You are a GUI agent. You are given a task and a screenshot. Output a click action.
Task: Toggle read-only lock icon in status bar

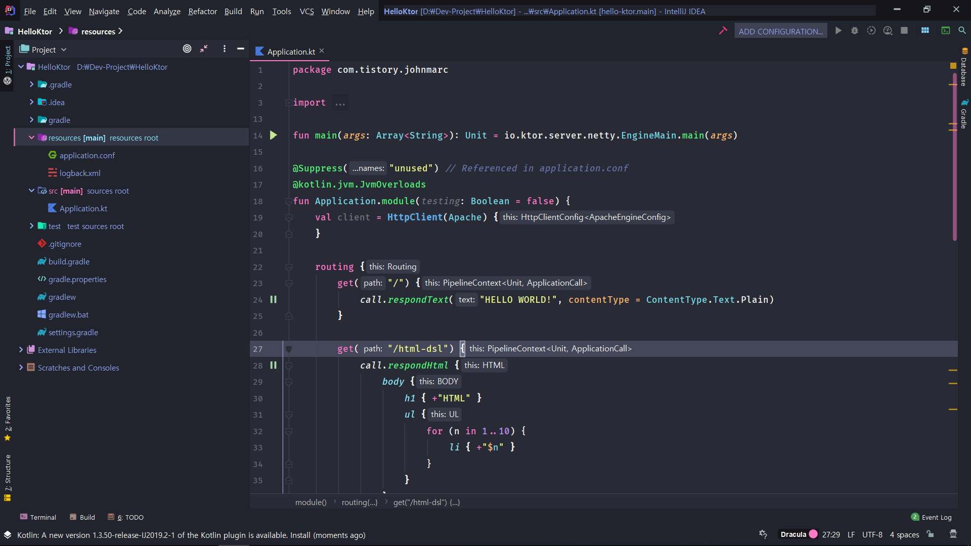pyautogui.click(x=930, y=534)
